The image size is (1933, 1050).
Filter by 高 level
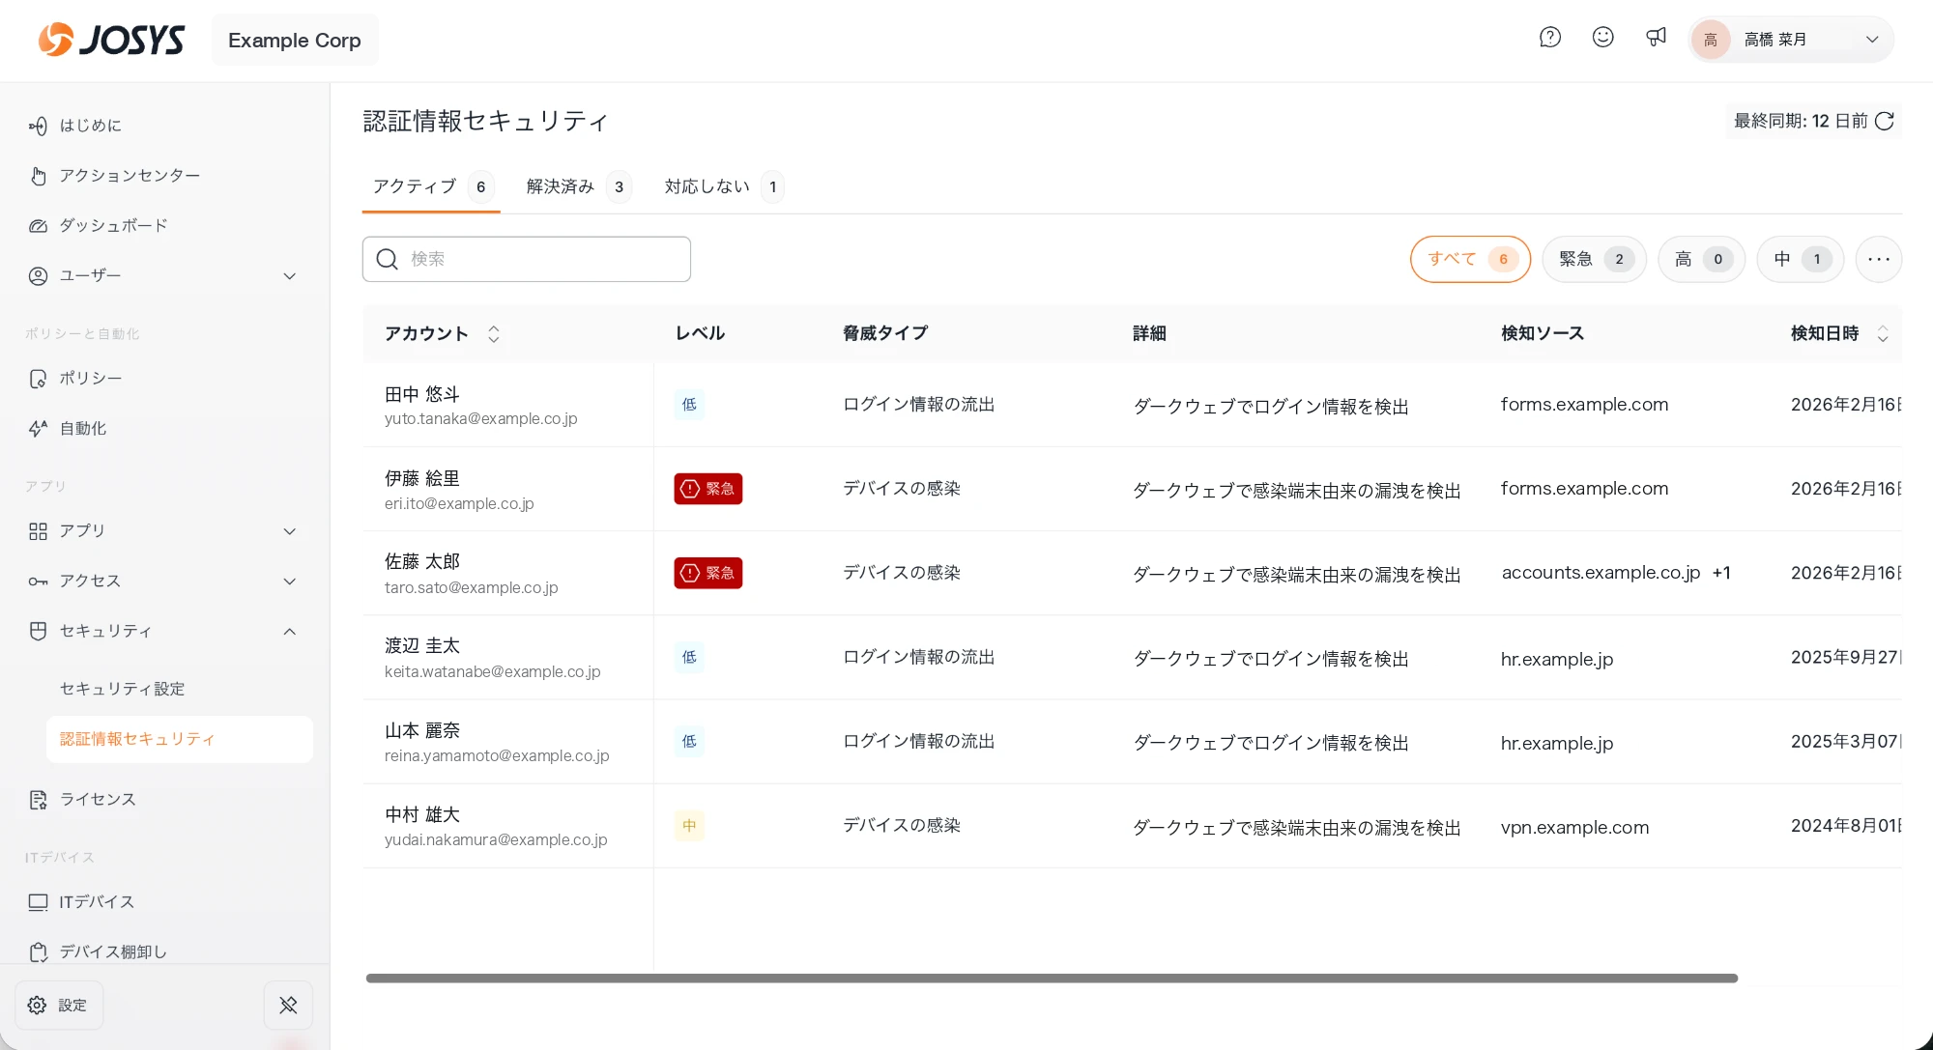click(1701, 260)
